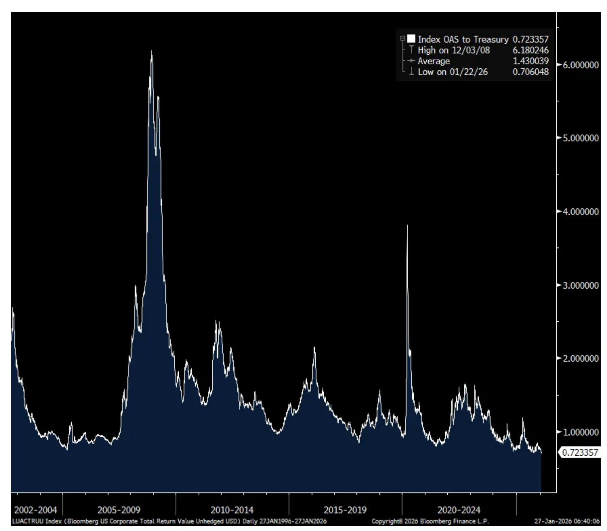Click the 2015-2019 range label on x-axis

click(345, 510)
